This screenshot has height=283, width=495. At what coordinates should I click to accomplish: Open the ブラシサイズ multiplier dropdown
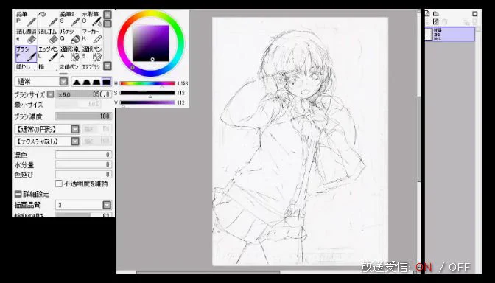click(51, 94)
